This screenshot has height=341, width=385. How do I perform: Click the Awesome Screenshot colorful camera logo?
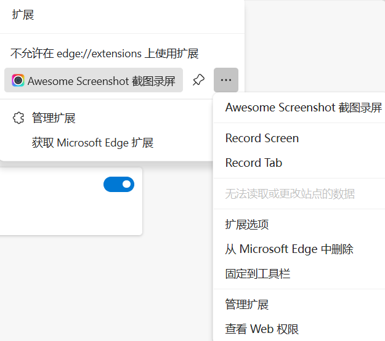[18, 81]
